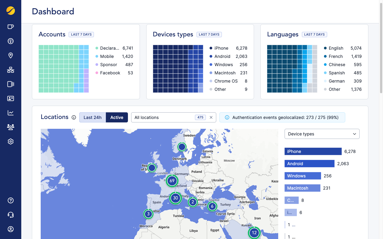Image resolution: width=383 pixels, height=239 pixels.
Task: Open the location pin sidebar icon
Action: pos(11,56)
